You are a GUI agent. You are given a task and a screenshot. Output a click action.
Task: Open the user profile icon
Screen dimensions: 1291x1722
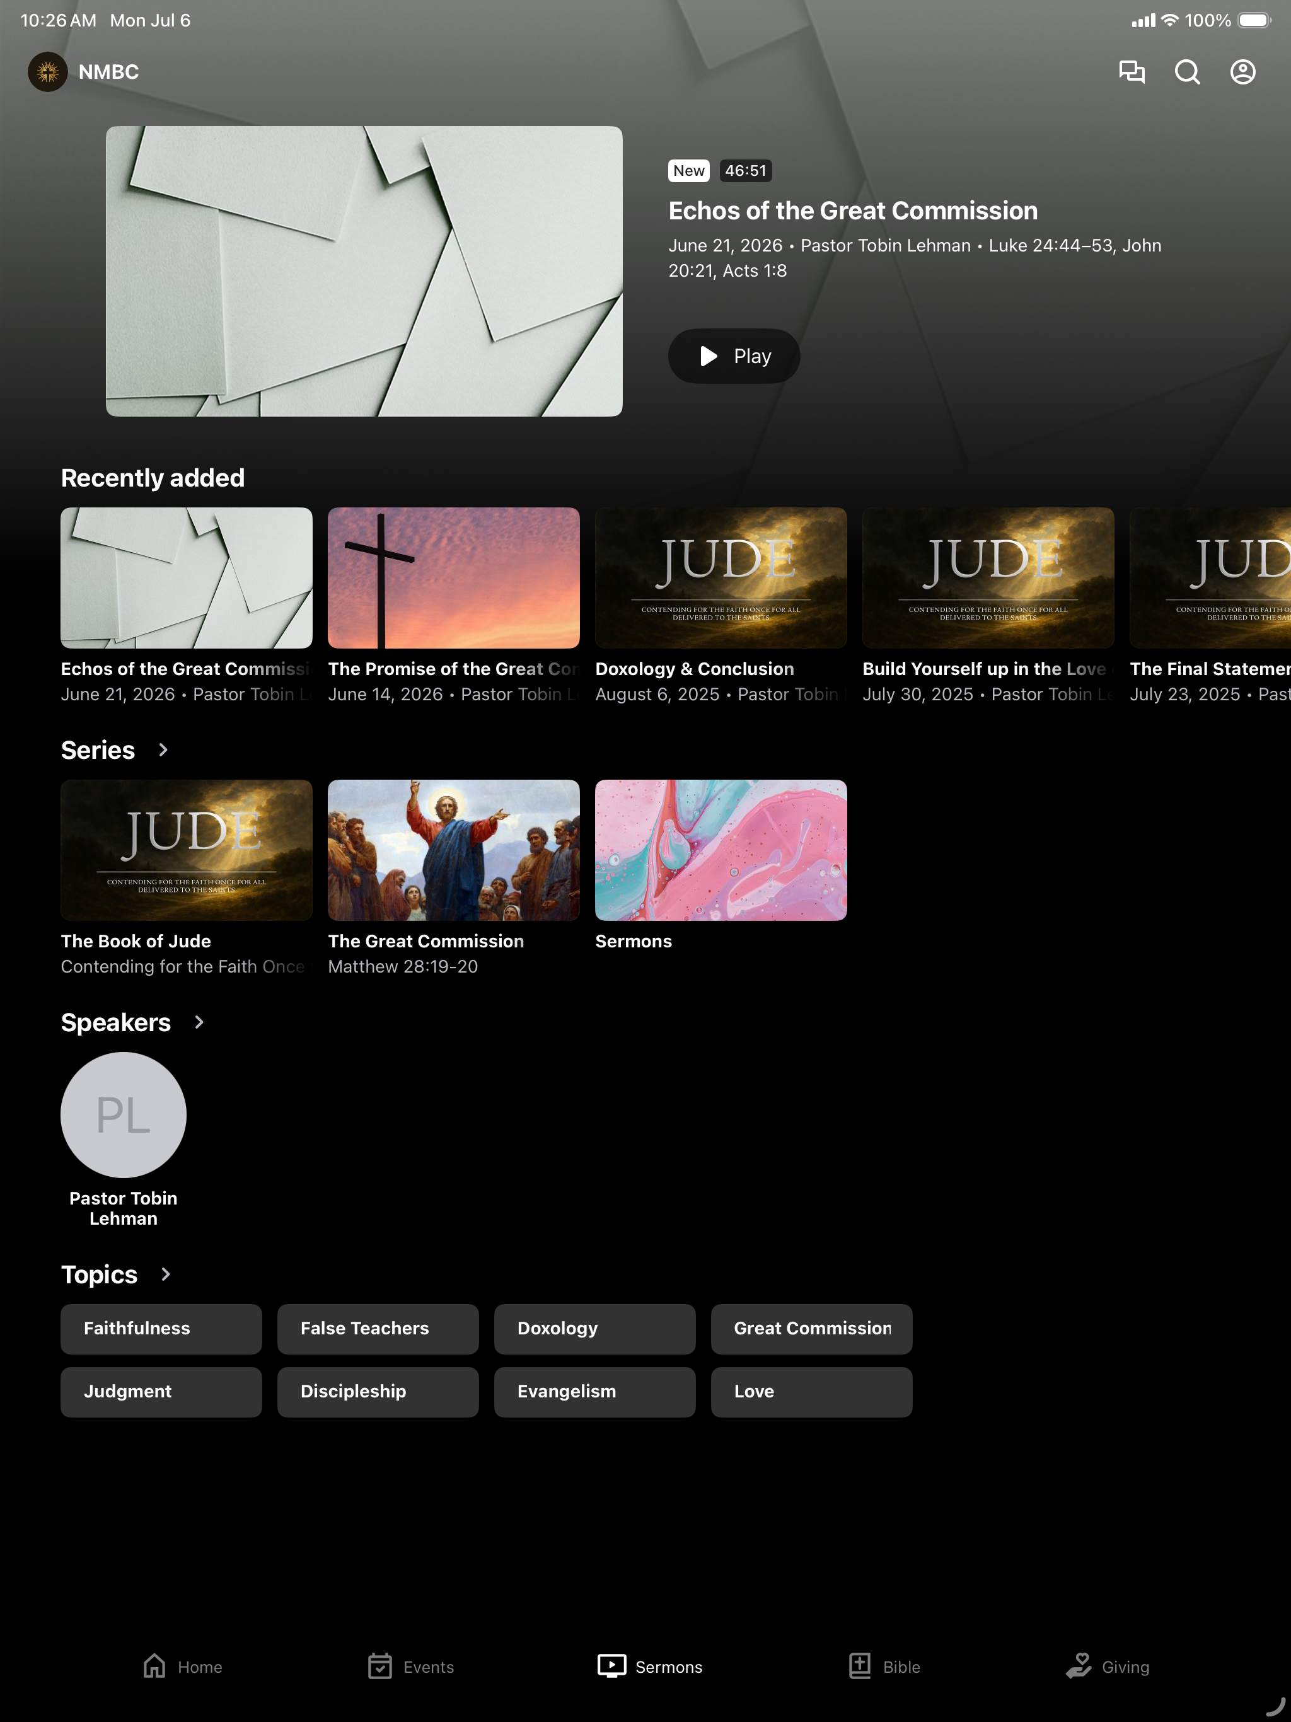click(x=1242, y=72)
